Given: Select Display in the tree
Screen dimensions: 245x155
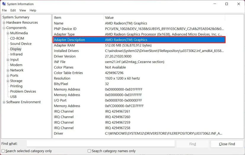Looking at the screenshot, I should pyautogui.click(x=16, y=49).
